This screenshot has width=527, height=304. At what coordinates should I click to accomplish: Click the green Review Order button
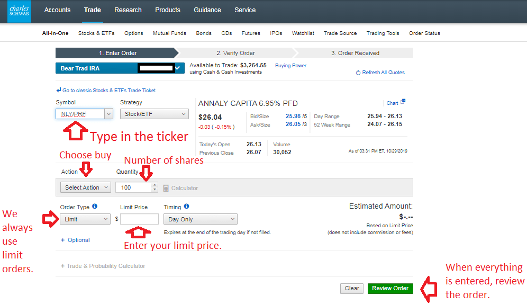(390, 288)
